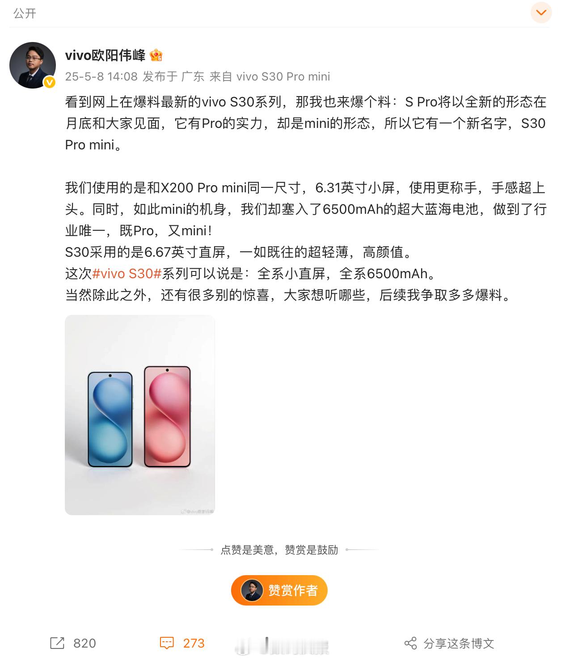This screenshot has width=565, height=661.
Task: Click the crown membership badge next to username
Action: pos(156,55)
